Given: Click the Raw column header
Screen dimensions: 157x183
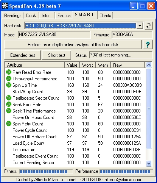Looking at the screenshot, I should [x=128, y=65].
